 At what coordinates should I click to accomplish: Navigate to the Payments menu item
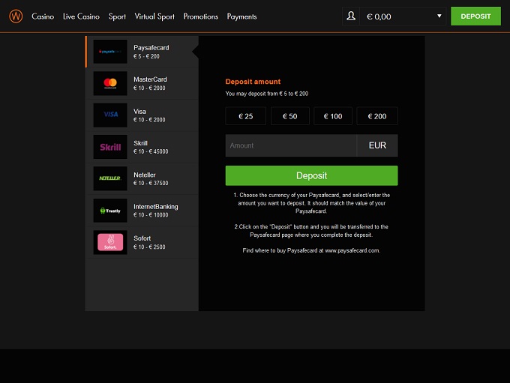[241, 16]
